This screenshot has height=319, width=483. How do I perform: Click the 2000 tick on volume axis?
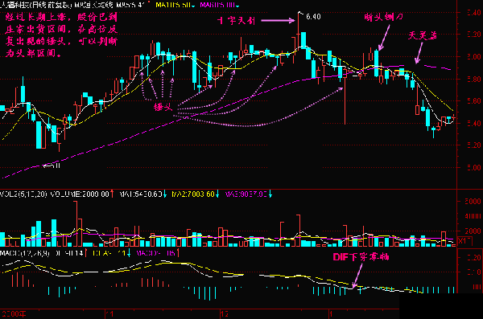pyautogui.click(x=473, y=231)
